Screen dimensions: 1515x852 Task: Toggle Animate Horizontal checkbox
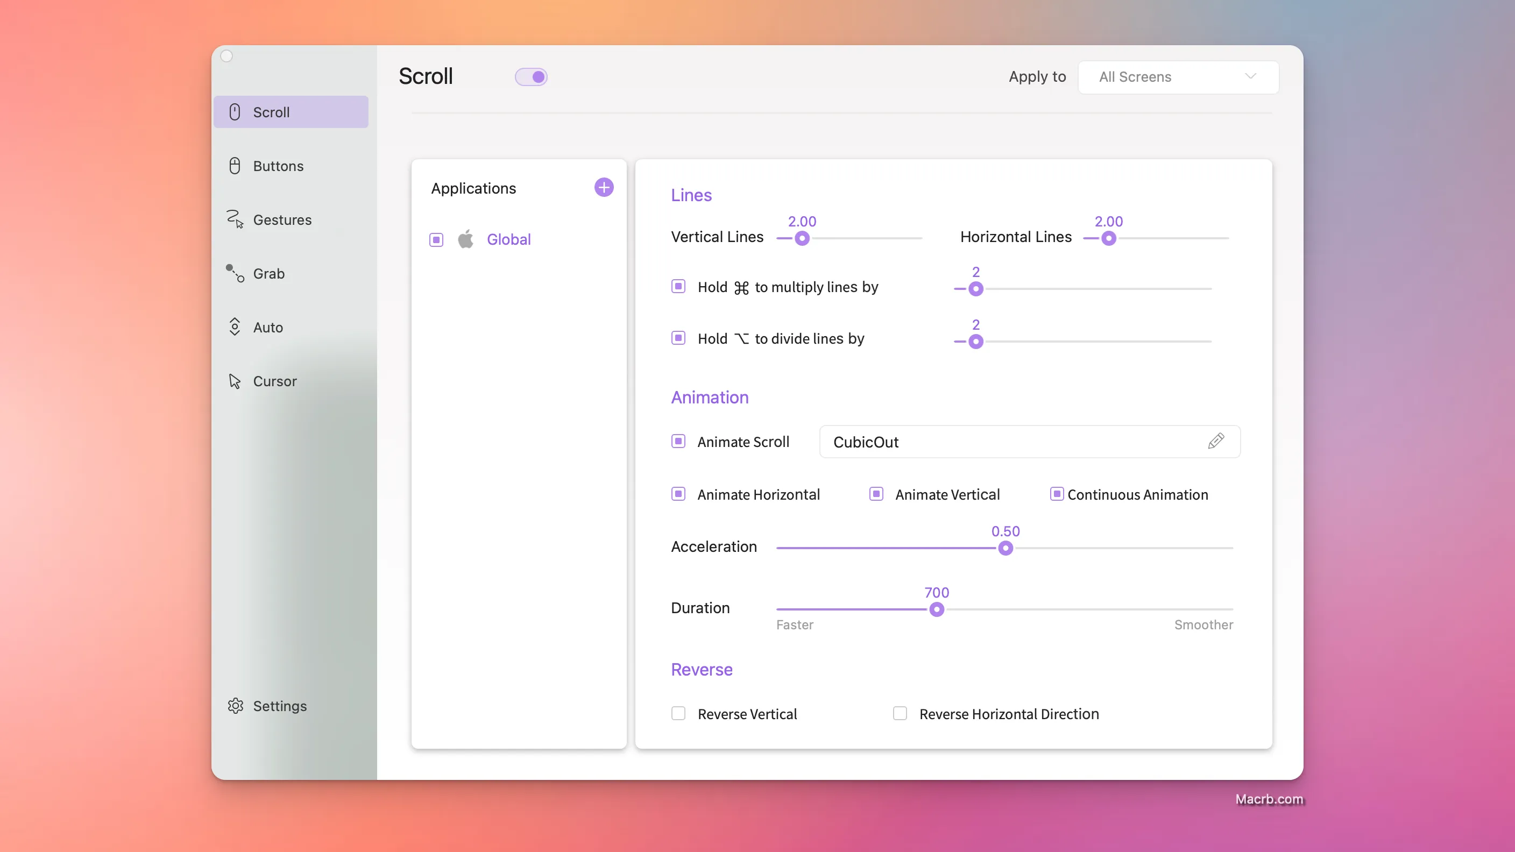click(x=678, y=494)
